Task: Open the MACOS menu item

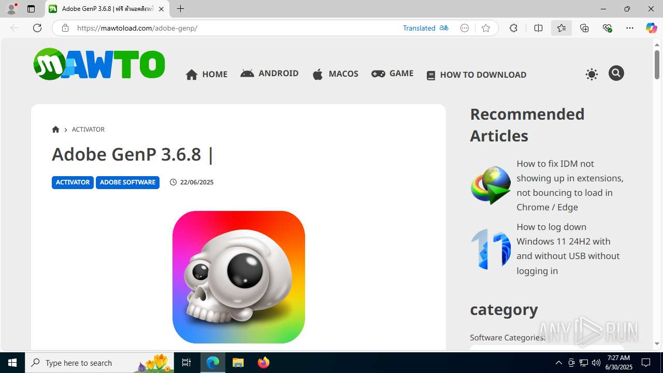Action: [x=335, y=74]
